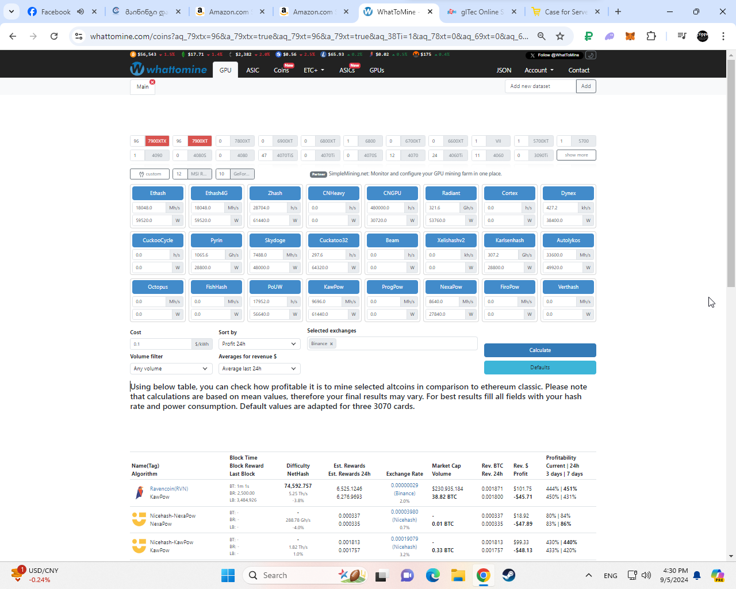
Task: Bookmark this page with the star icon
Action: coord(560,36)
